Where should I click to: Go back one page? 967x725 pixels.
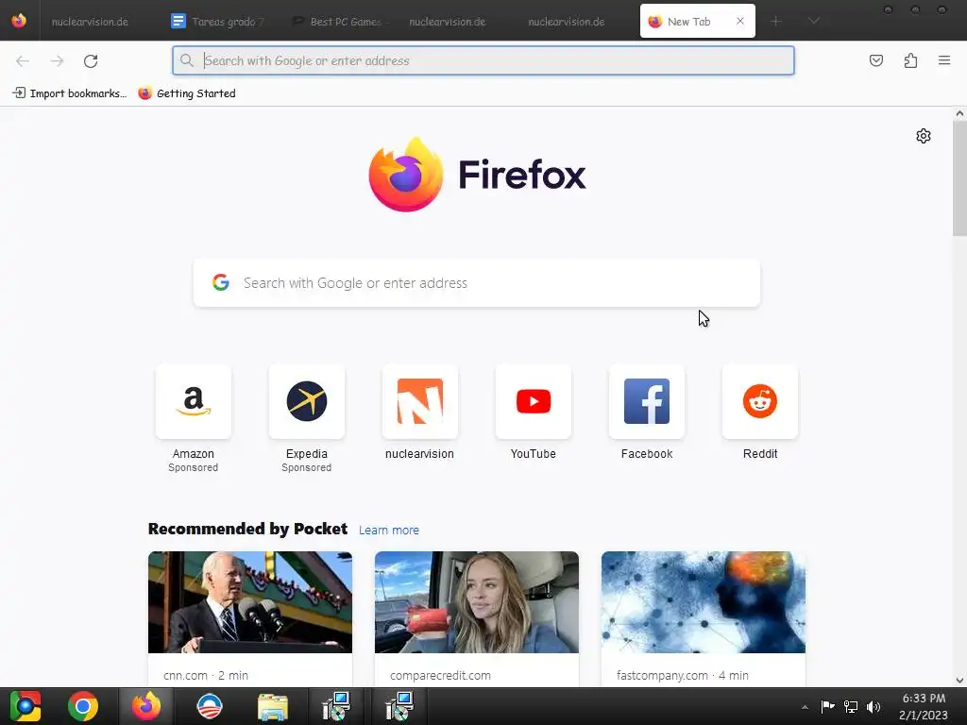(23, 60)
